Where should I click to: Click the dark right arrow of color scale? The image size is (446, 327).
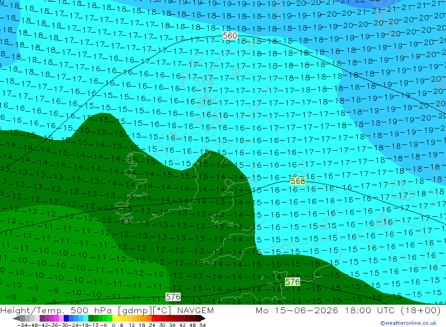pos(203,318)
